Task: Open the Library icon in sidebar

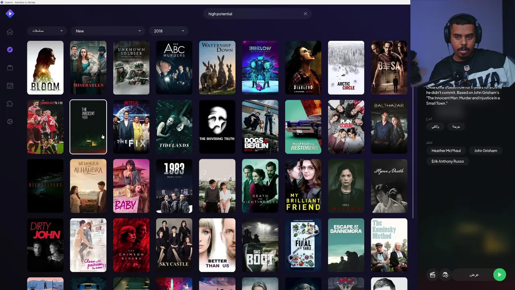Action: (x=10, y=68)
